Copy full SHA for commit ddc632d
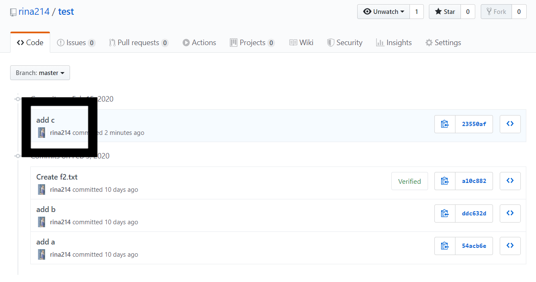 pyautogui.click(x=445, y=213)
